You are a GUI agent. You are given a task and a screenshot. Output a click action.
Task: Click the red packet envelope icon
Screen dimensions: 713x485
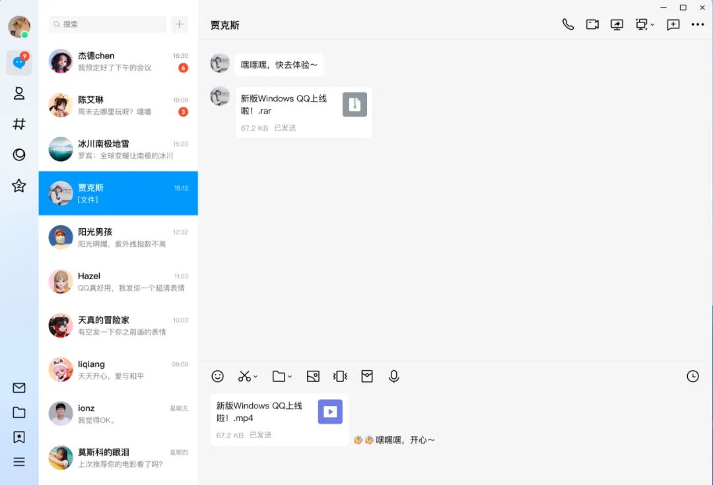367,376
